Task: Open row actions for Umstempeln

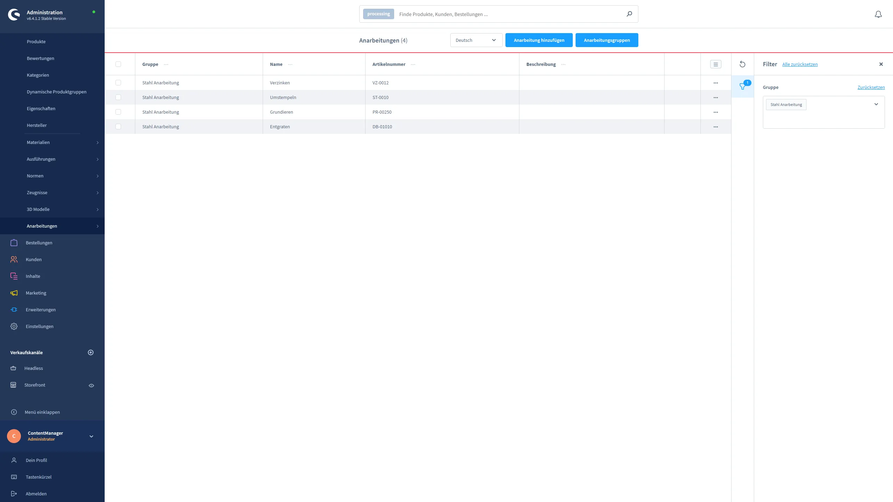Action: (716, 98)
